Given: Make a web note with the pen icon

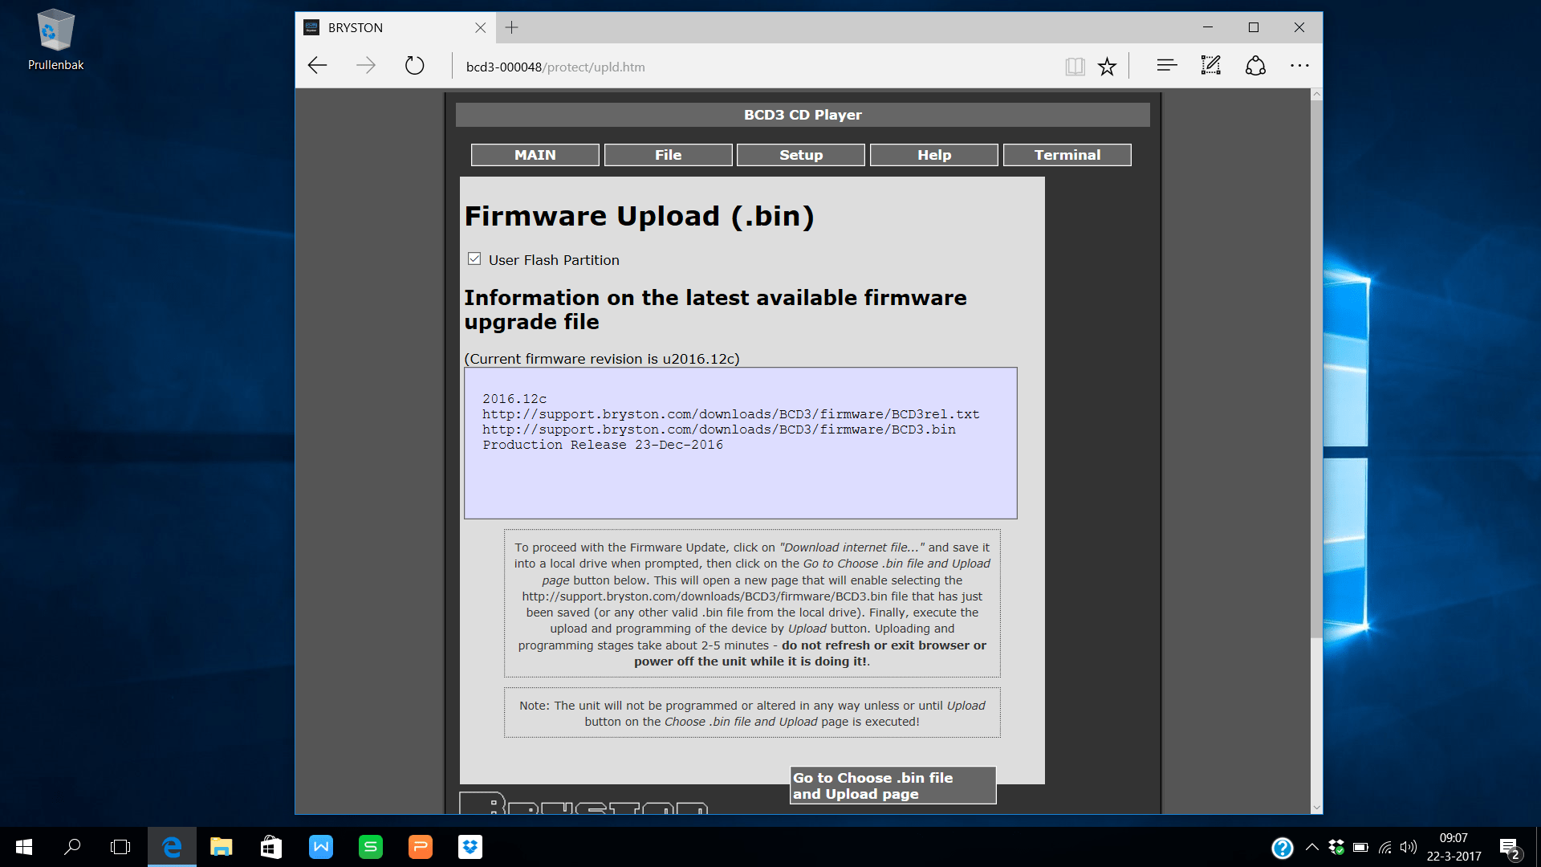Looking at the screenshot, I should [1211, 66].
